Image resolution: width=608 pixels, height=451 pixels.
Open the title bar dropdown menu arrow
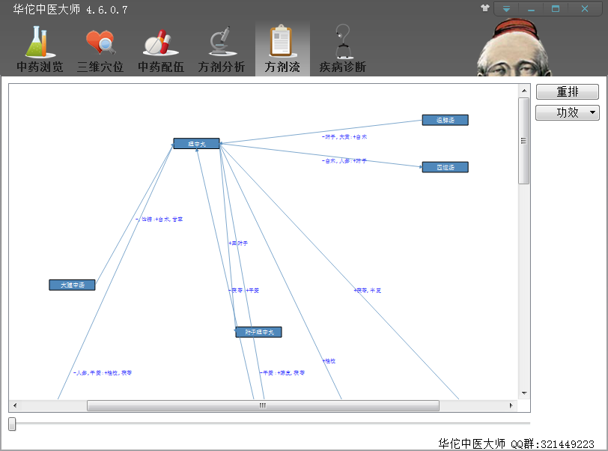tap(507, 9)
